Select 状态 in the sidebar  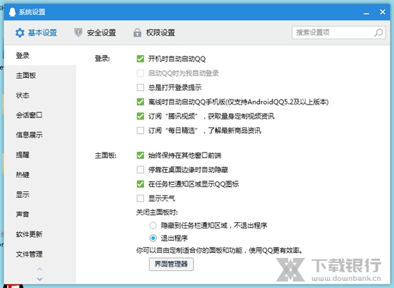pos(40,95)
